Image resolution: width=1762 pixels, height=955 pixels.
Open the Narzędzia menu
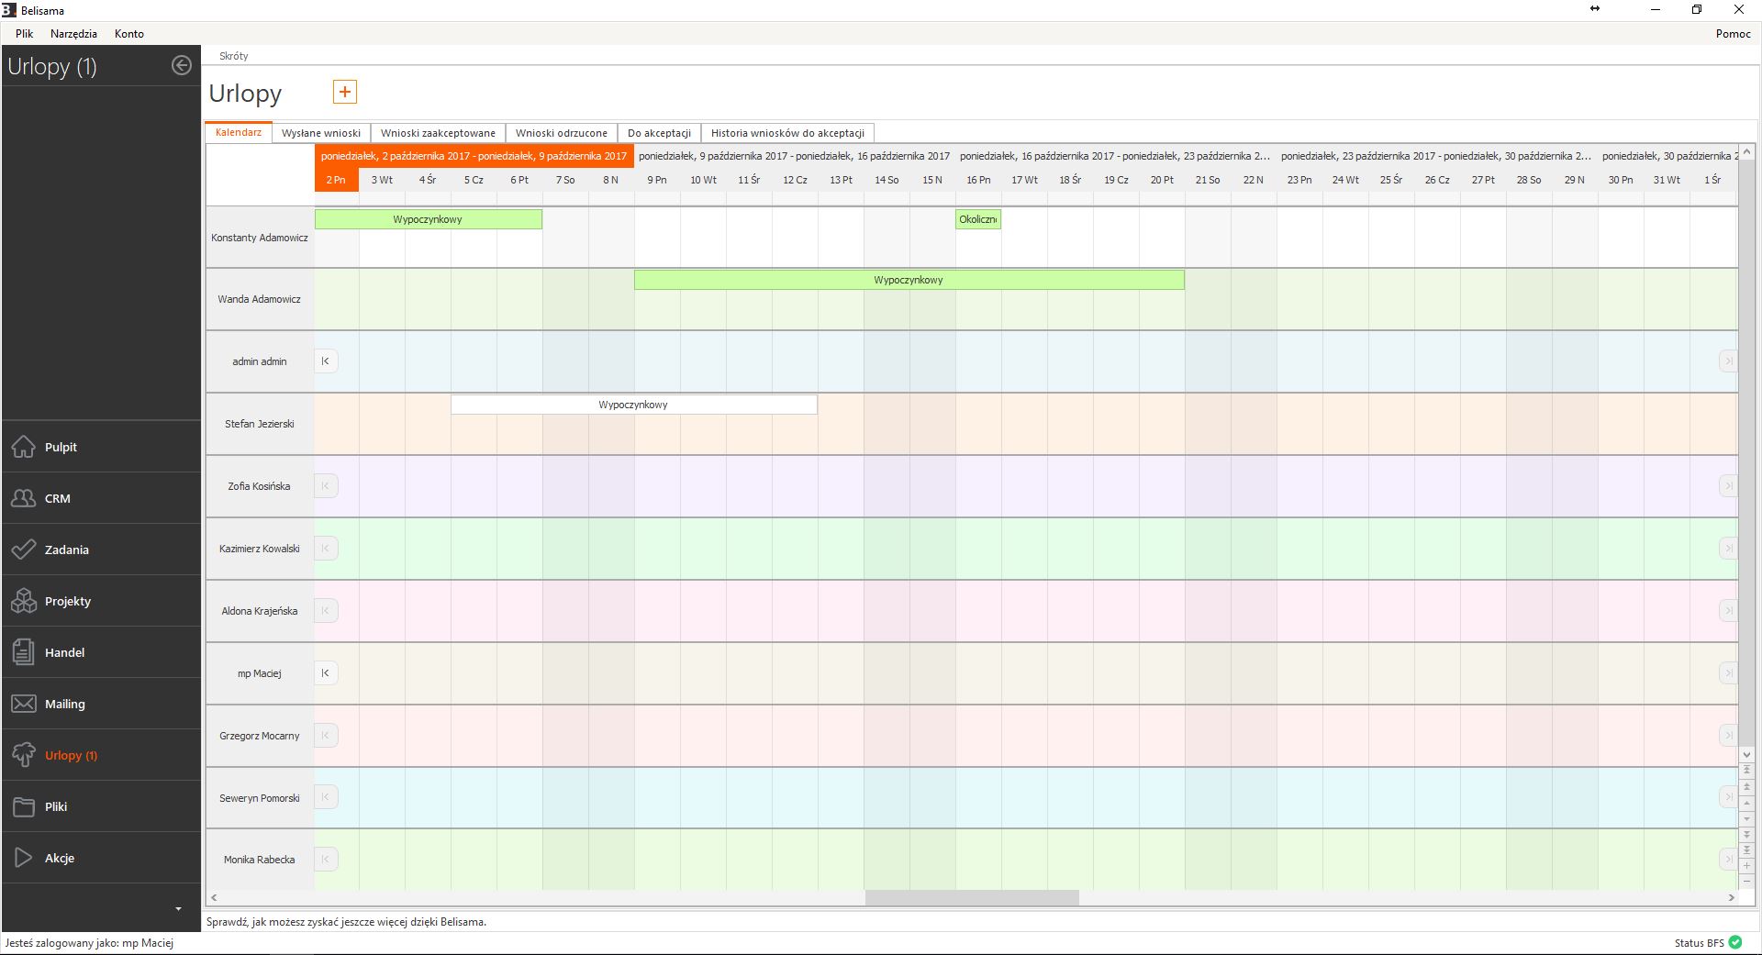(x=73, y=34)
